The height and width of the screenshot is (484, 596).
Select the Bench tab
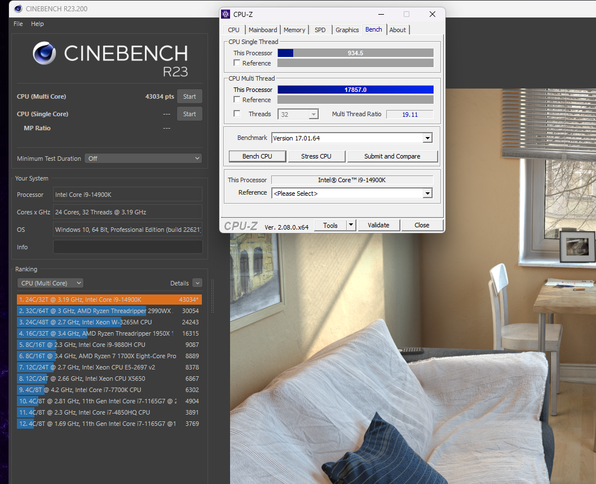point(374,29)
